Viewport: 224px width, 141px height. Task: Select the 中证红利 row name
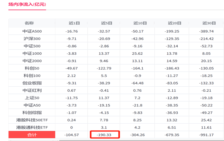point(32,90)
